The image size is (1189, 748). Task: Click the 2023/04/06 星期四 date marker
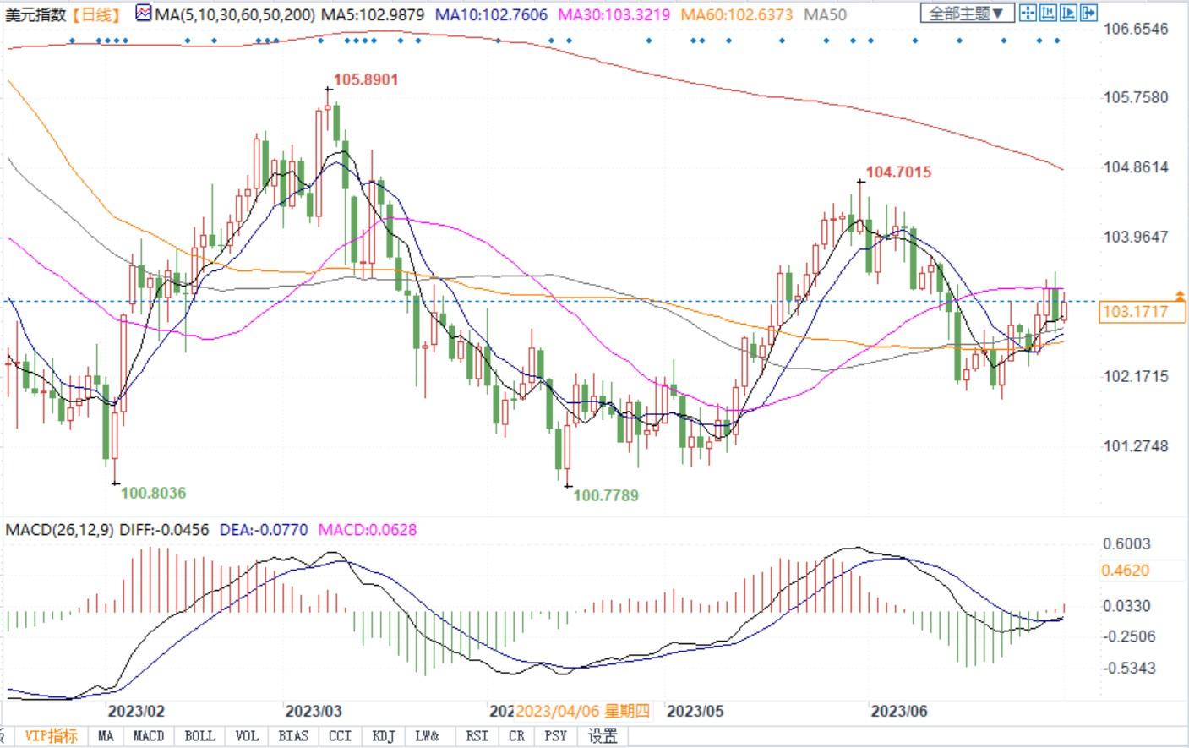click(x=582, y=711)
